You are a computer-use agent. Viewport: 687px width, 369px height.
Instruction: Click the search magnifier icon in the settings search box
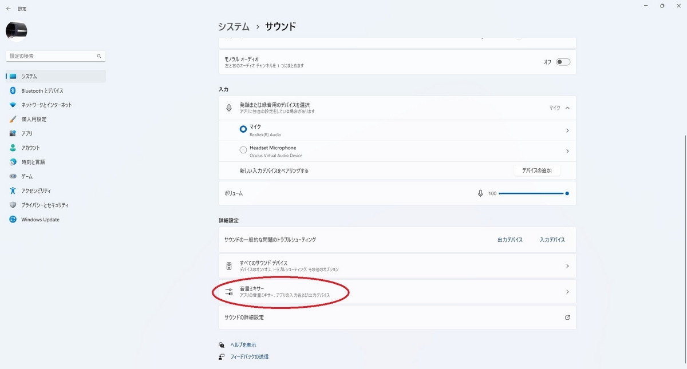(99, 56)
